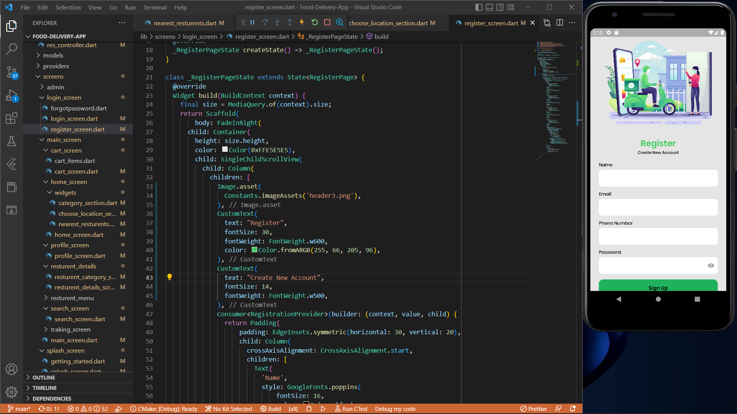Focus the Email input field in the emulator
Screen dimensions: 737x414
click(x=658, y=207)
